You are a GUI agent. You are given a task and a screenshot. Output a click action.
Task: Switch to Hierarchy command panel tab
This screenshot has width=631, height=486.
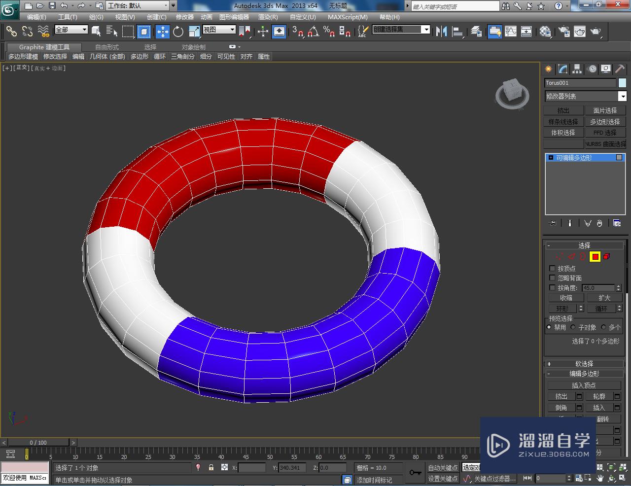(577, 69)
